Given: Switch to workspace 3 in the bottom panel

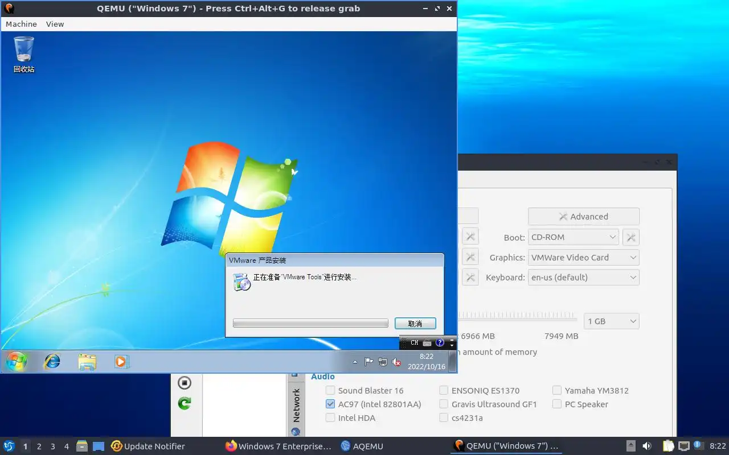Looking at the screenshot, I should [x=53, y=446].
